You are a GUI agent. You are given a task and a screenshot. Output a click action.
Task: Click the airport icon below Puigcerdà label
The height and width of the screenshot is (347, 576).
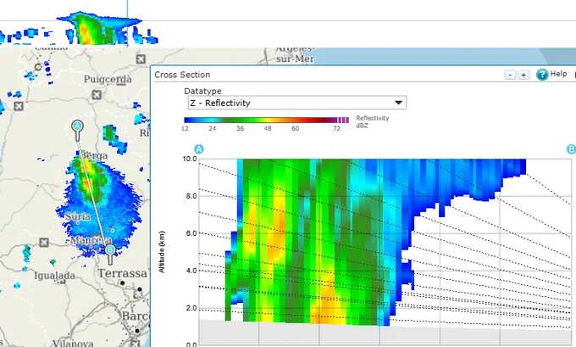click(x=97, y=95)
